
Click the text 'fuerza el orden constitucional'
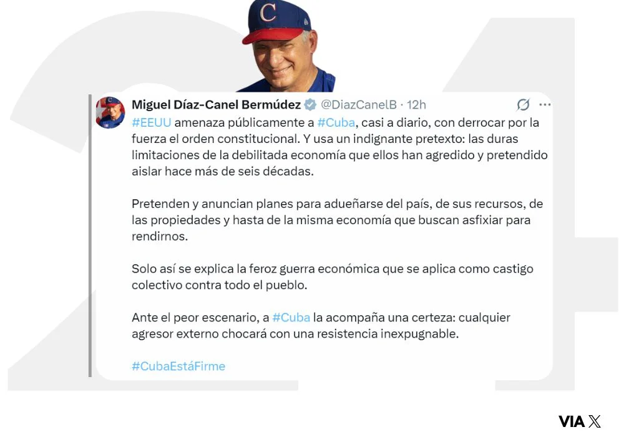coord(215,139)
